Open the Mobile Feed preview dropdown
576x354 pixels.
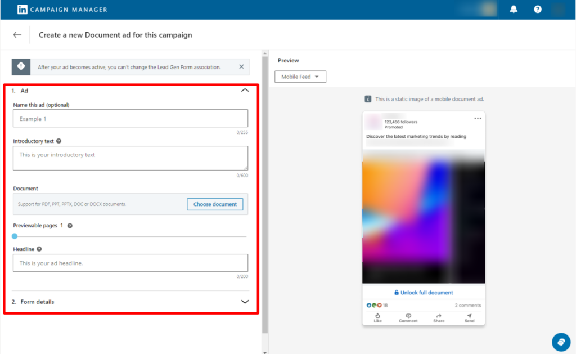coord(300,77)
